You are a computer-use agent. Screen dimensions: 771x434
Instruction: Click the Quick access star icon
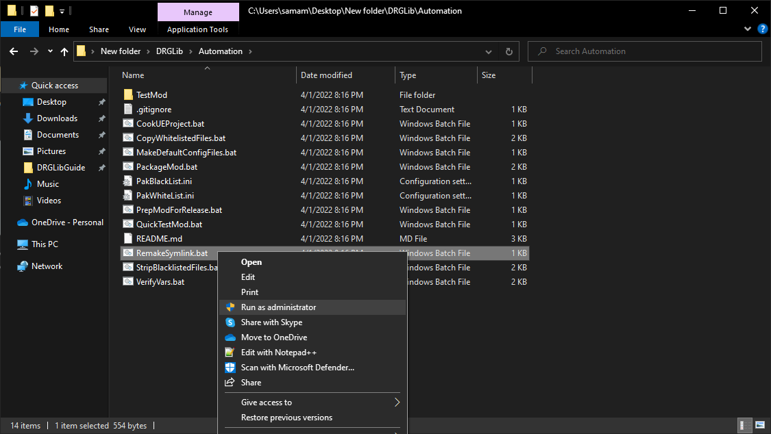point(23,86)
